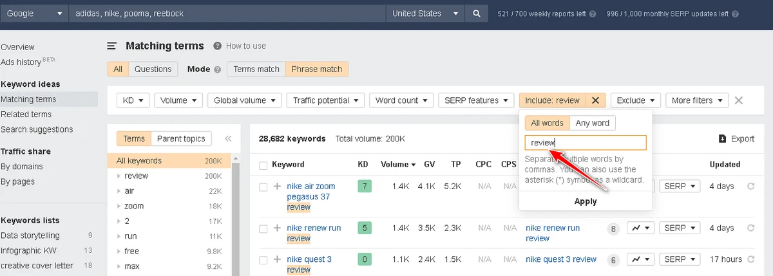This screenshot has height=276, width=773.
Task: Open Data storytelling keywords list
Action: (x=30, y=235)
